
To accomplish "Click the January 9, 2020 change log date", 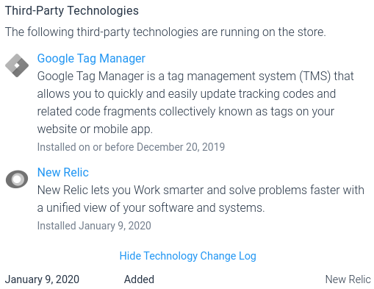I will (42, 279).
